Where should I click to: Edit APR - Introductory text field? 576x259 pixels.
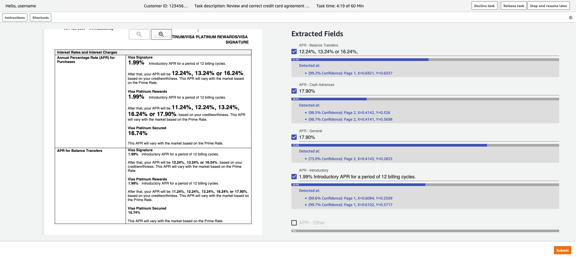[429, 177]
